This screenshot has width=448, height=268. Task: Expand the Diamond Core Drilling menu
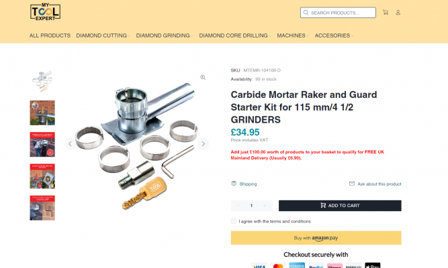tap(235, 36)
